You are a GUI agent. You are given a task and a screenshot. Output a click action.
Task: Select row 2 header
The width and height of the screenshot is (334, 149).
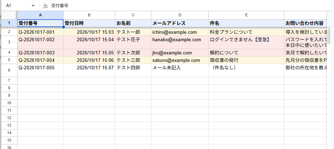tap(9, 32)
